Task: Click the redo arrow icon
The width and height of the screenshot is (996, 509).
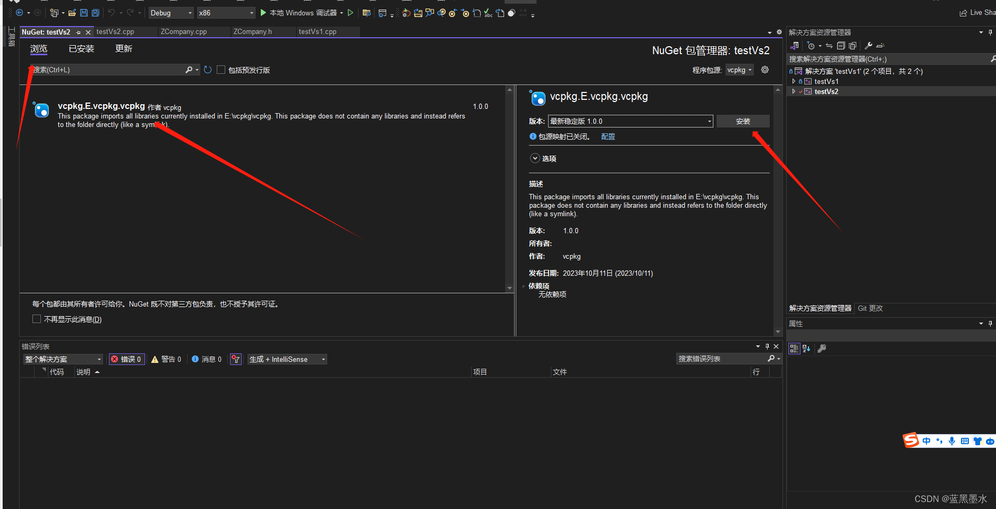Action: click(x=130, y=13)
